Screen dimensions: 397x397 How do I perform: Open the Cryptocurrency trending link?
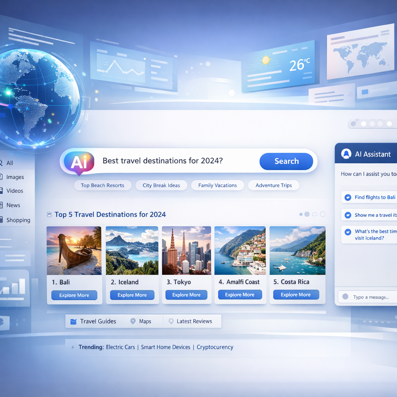(x=214, y=347)
